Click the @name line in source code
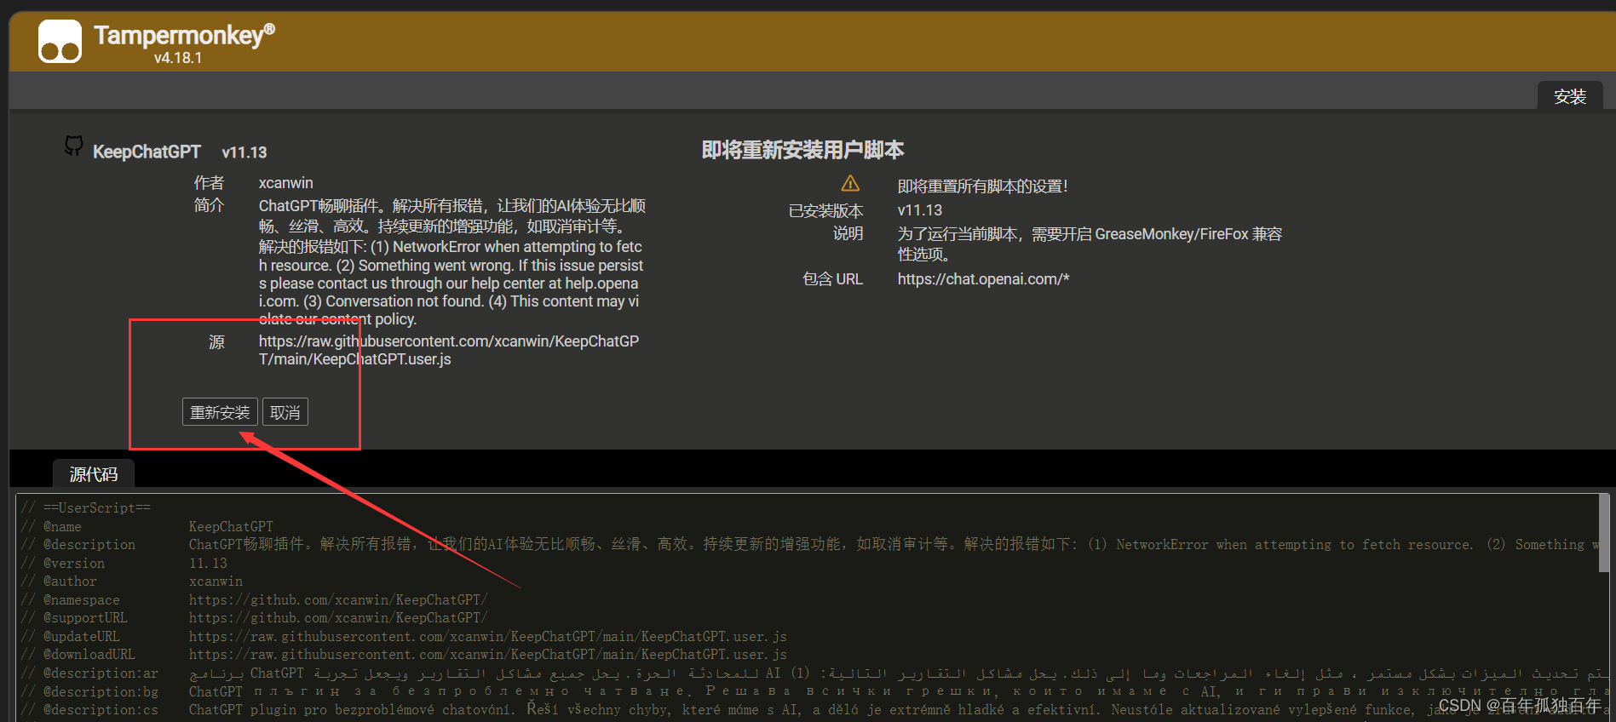 (147, 527)
